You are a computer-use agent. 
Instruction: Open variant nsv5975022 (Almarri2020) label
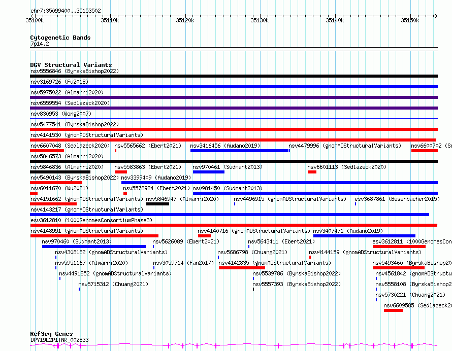click(x=67, y=92)
